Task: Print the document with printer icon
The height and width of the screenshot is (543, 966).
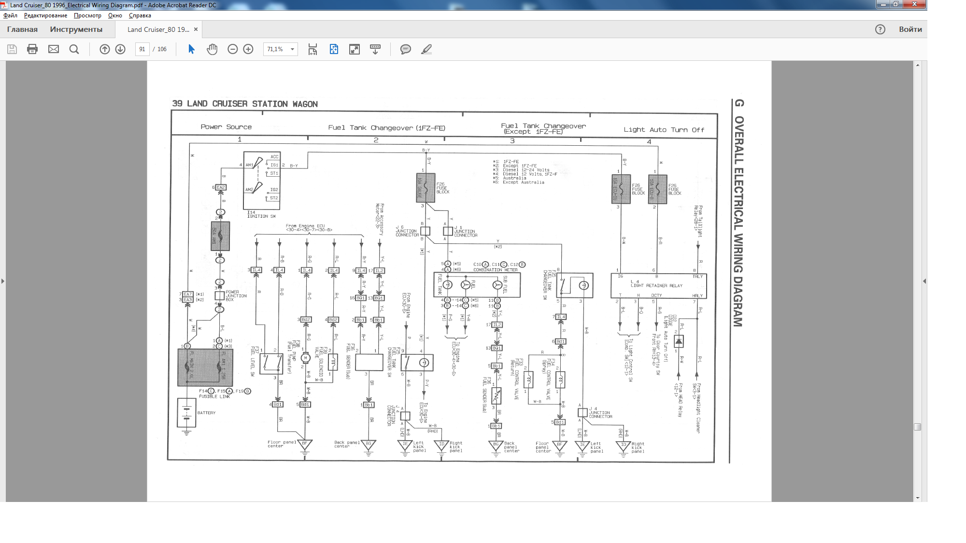Action: (32, 49)
